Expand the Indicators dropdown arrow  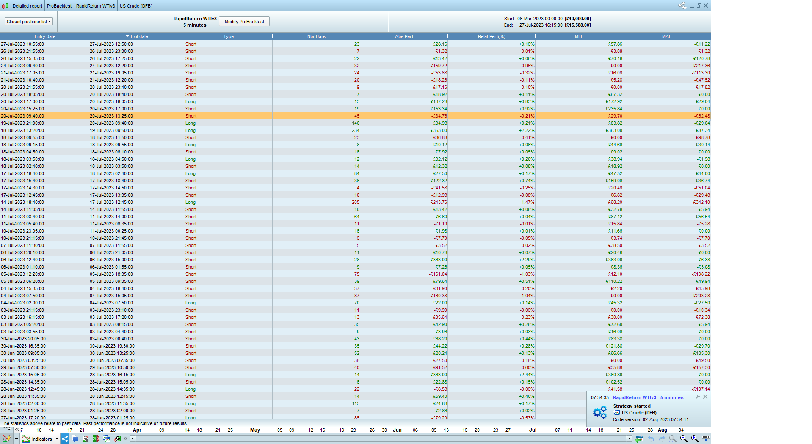(57, 439)
